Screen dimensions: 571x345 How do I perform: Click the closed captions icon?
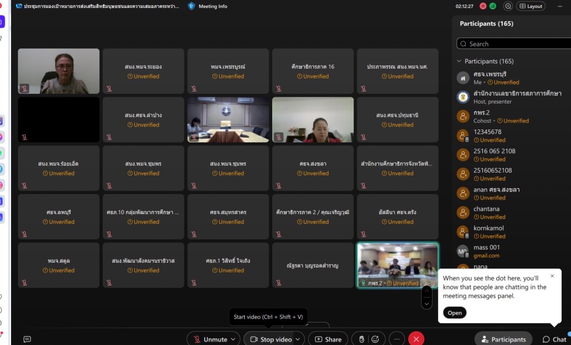tap(27, 339)
